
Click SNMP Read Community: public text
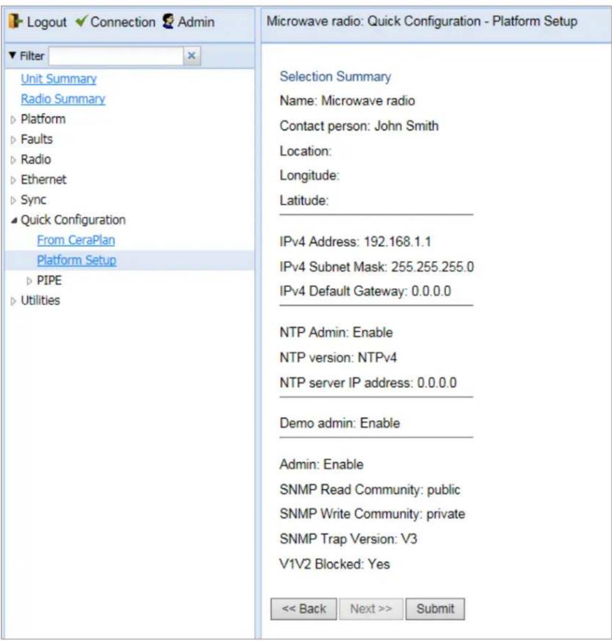370,489
